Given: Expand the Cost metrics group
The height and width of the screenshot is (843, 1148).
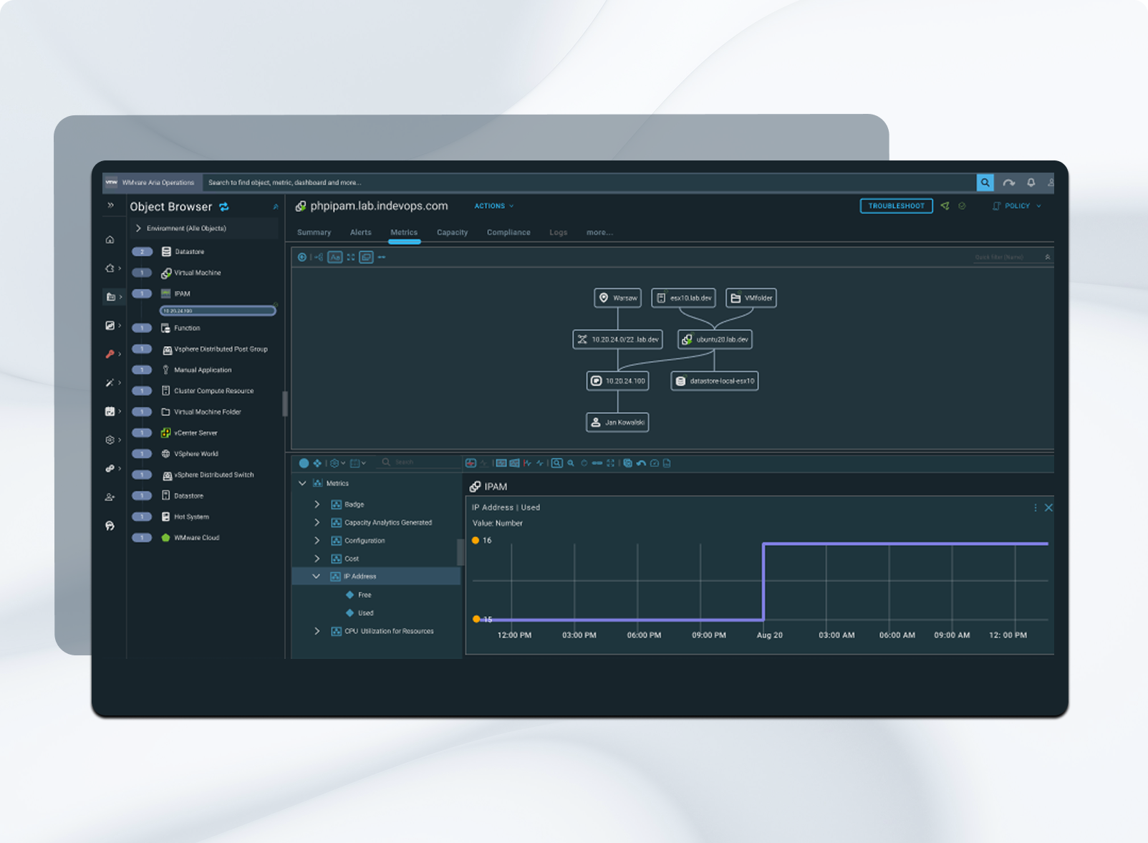Looking at the screenshot, I should [317, 559].
